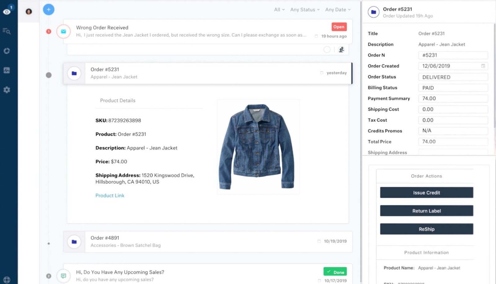
Task: Click the jean jacket product image
Action: [x=258, y=146]
